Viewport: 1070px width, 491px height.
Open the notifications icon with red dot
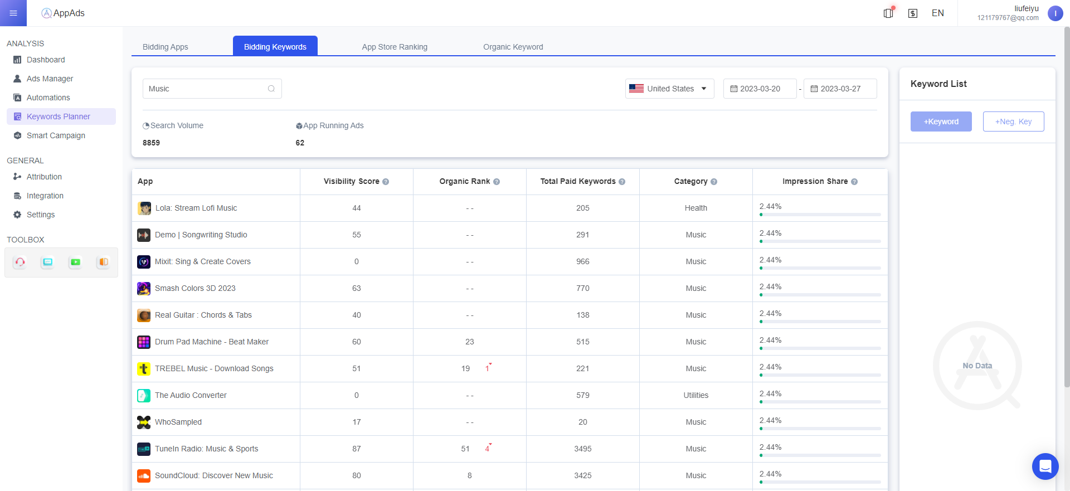point(888,13)
